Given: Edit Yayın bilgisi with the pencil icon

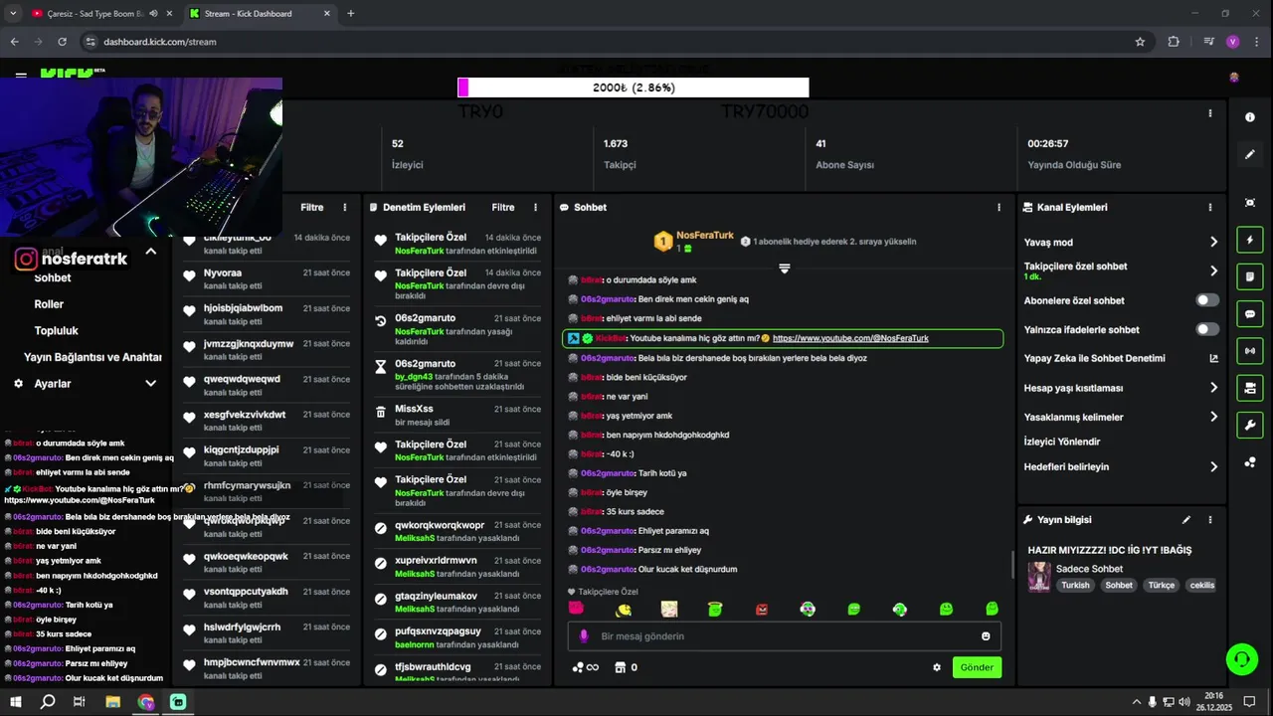Looking at the screenshot, I should point(1185,520).
